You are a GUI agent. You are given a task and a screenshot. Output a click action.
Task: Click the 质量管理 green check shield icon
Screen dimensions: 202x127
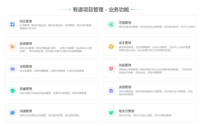13,91
